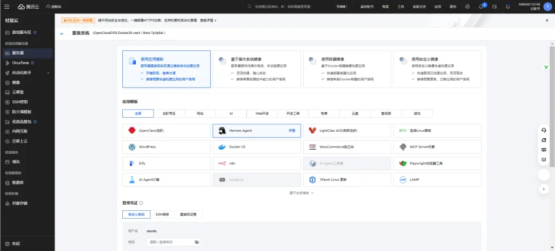Switch to the 龙虾专区 template tab

pyautogui.click(x=169, y=114)
